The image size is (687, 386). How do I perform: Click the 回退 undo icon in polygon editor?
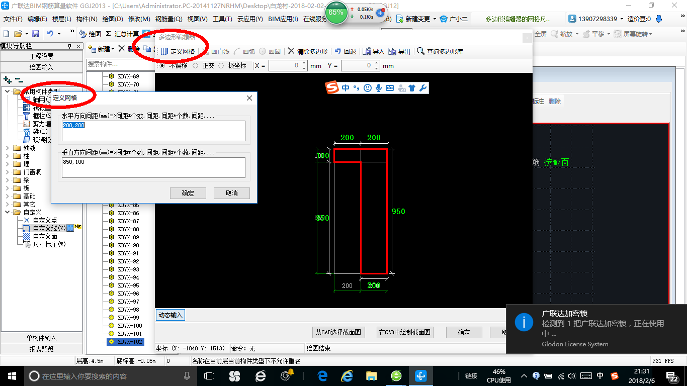click(x=338, y=51)
